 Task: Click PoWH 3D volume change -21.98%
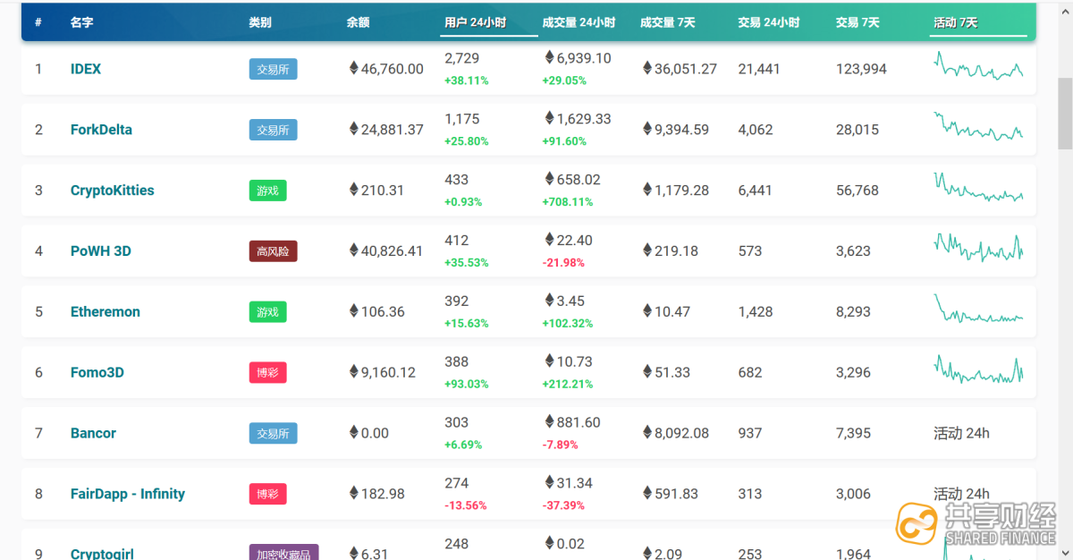[563, 262]
